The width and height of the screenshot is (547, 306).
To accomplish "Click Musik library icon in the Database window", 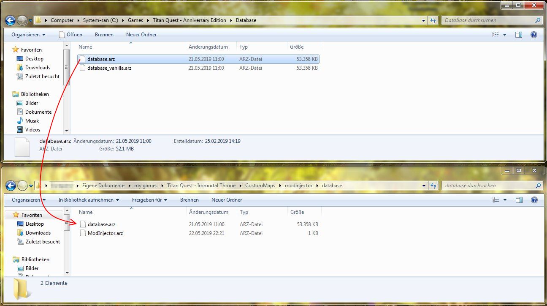I will [x=20, y=121].
